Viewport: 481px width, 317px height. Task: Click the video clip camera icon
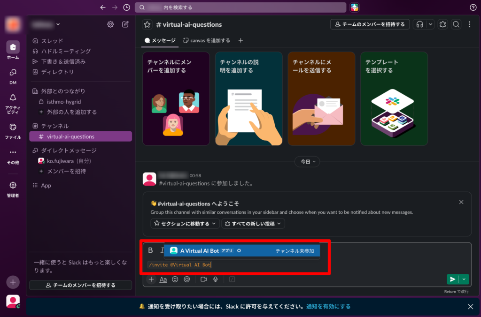click(204, 279)
